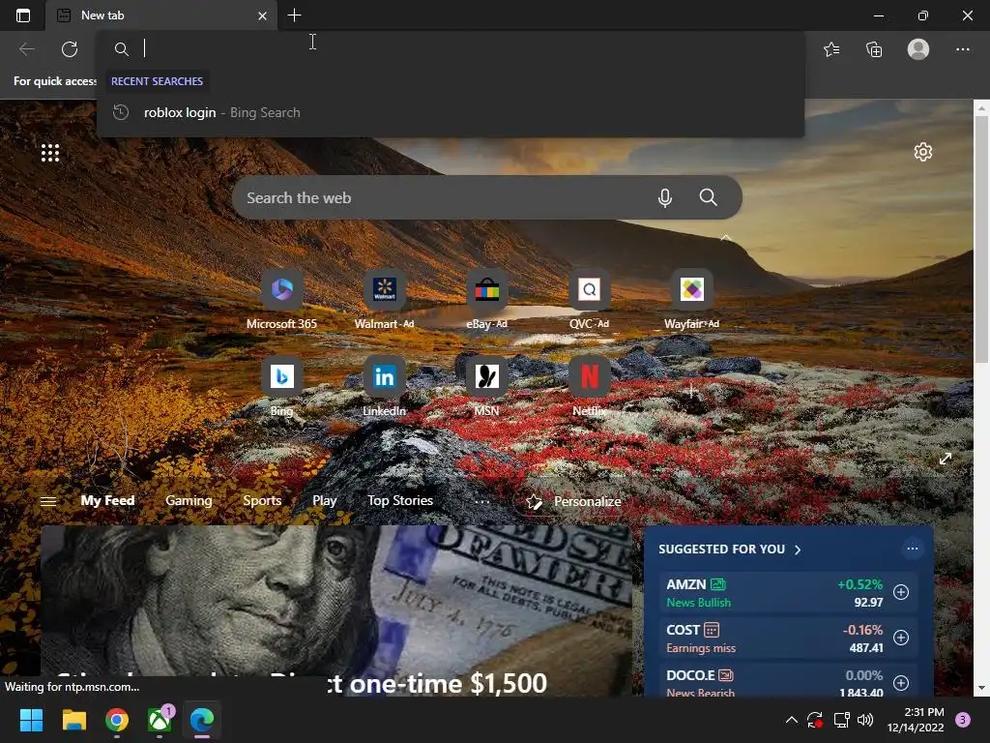This screenshot has height=743, width=990.
Task: Close the New tab tab
Action: [x=262, y=15]
